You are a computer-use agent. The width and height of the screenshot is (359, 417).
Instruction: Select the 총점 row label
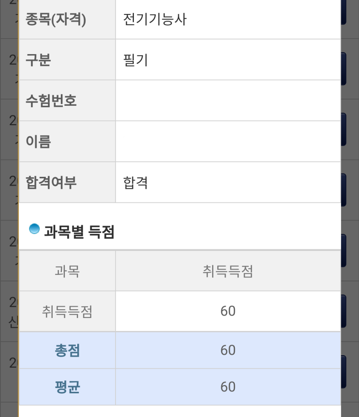point(67,351)
